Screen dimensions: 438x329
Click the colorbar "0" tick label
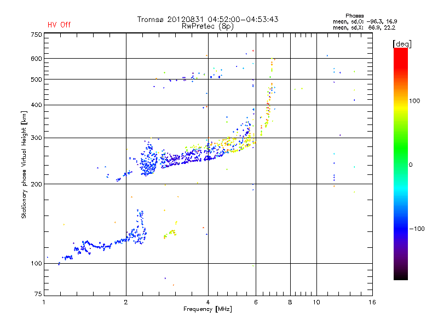(x=411, y=165)
